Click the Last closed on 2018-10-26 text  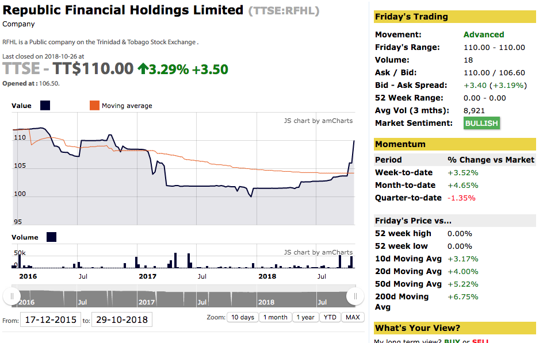(43, 56)
